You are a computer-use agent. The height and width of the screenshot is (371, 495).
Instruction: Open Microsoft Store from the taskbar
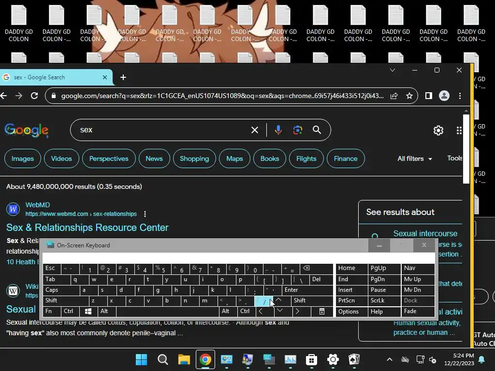pyautogui.click(x=311, y=359)
